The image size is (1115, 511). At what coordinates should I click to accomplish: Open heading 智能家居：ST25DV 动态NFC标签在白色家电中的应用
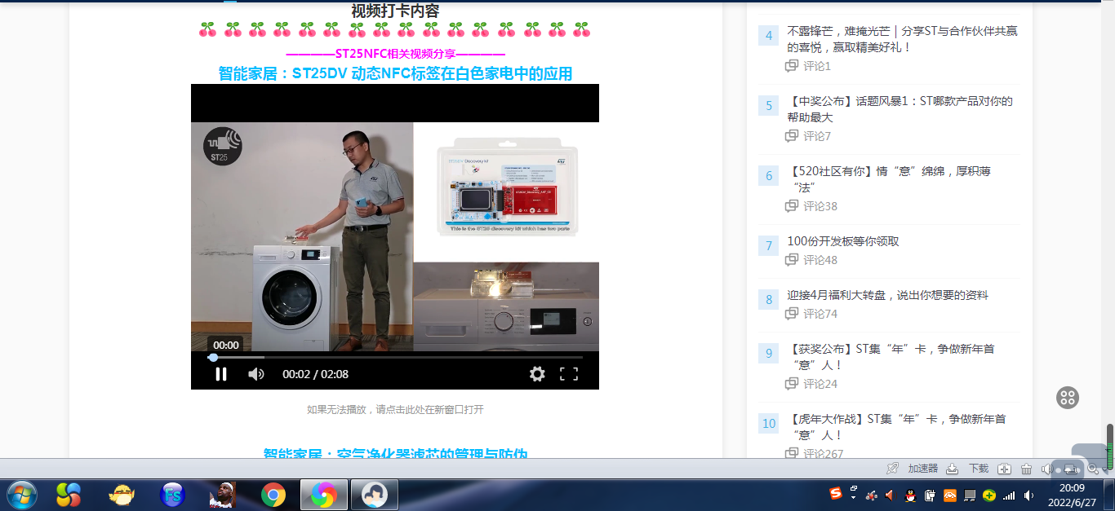pyautogui.click(x=395, y=73)
